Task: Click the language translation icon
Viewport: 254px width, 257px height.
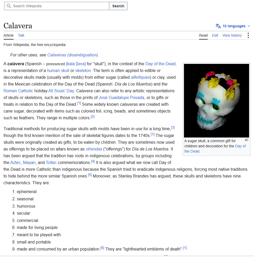Action: [x=218, y=26]
